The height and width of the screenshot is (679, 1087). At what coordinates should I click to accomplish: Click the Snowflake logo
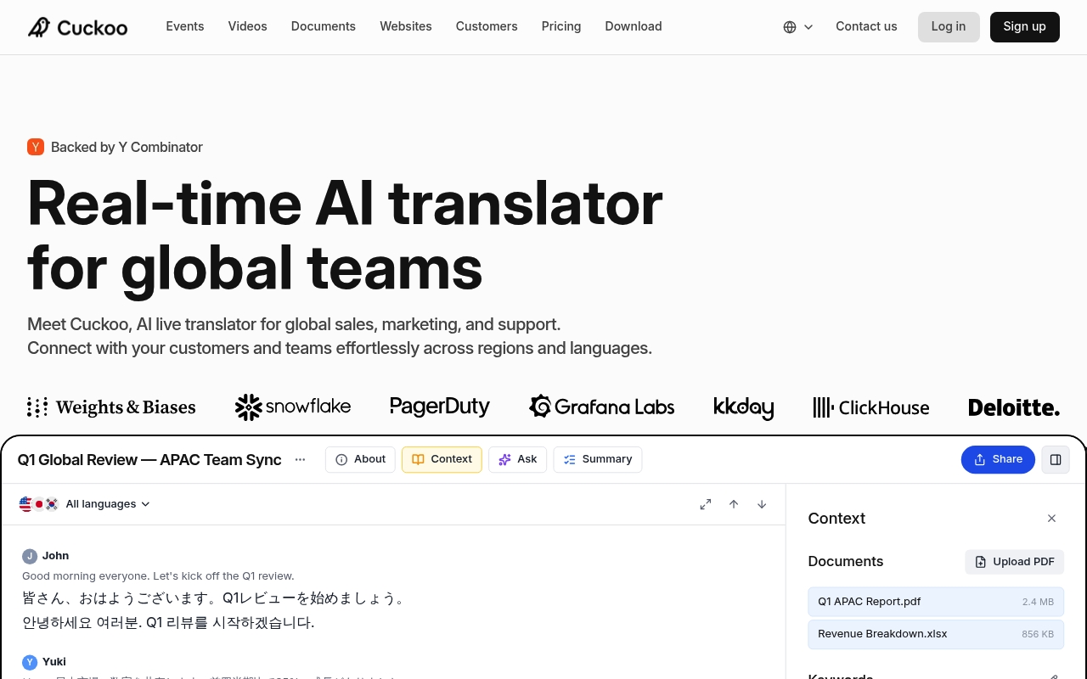click(293, 407)
